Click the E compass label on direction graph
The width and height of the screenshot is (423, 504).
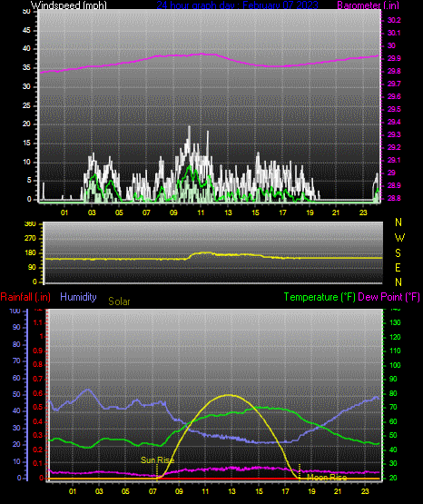coord(398,268)
